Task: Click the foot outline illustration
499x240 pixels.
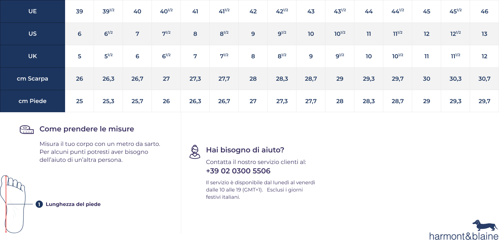Action: click(13, 204)
